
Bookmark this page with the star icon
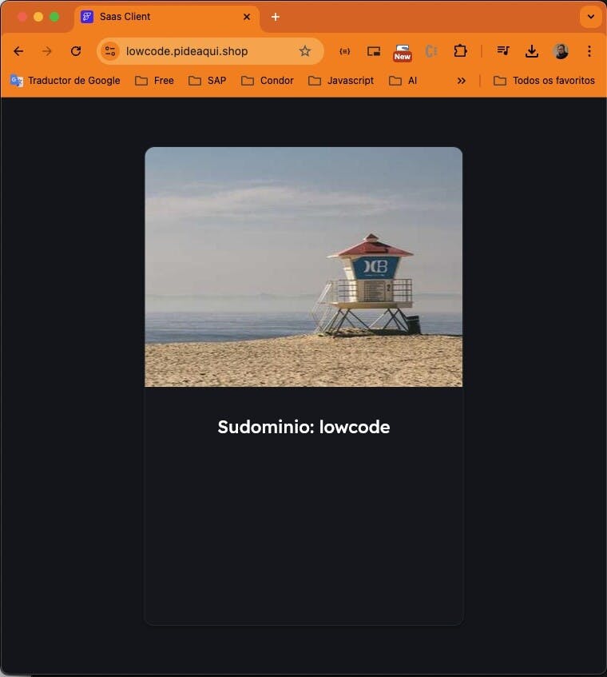pyautogui.click(x=305, y=51)
